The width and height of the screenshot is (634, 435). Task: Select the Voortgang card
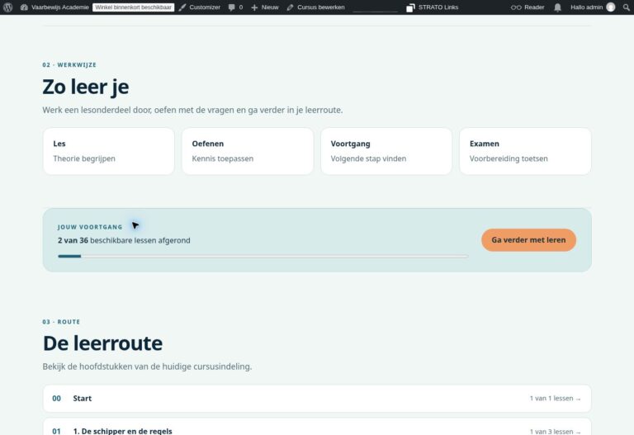click(x=386, y=151)
